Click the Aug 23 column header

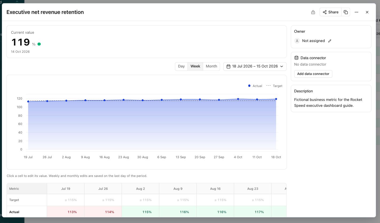coord(253,189)
